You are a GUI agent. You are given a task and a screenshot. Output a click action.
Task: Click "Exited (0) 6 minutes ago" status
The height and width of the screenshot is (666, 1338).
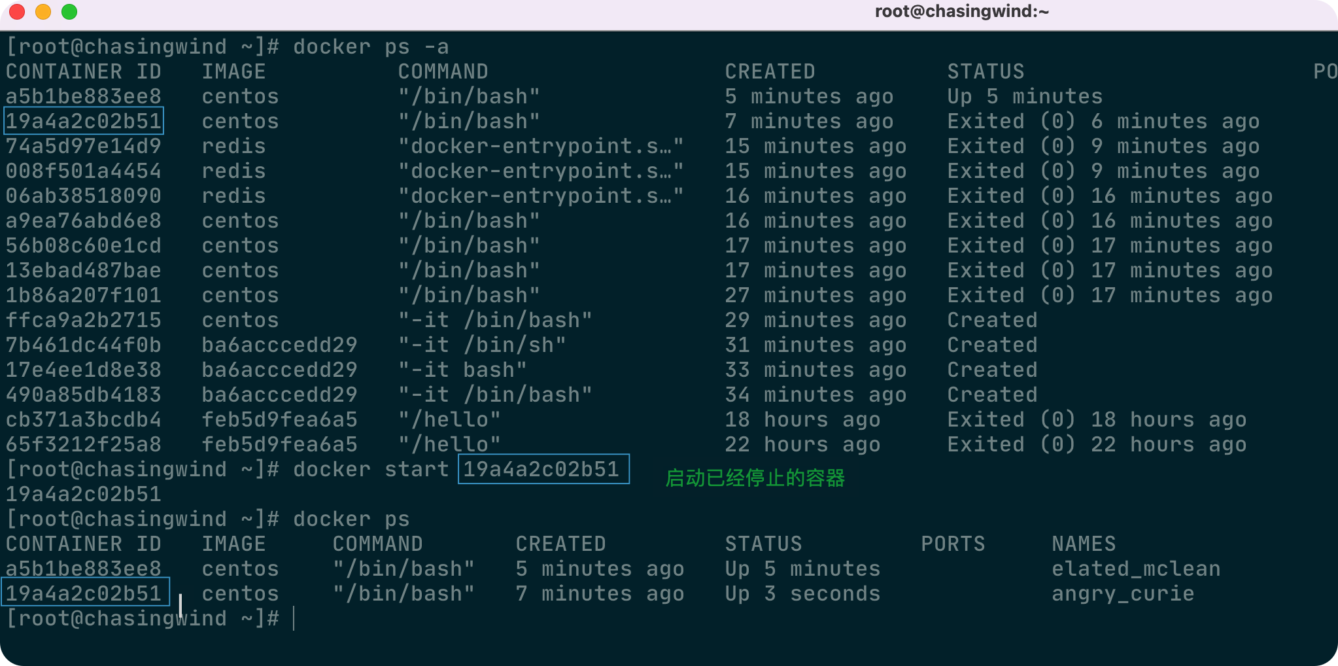[x=1103, y=121]
